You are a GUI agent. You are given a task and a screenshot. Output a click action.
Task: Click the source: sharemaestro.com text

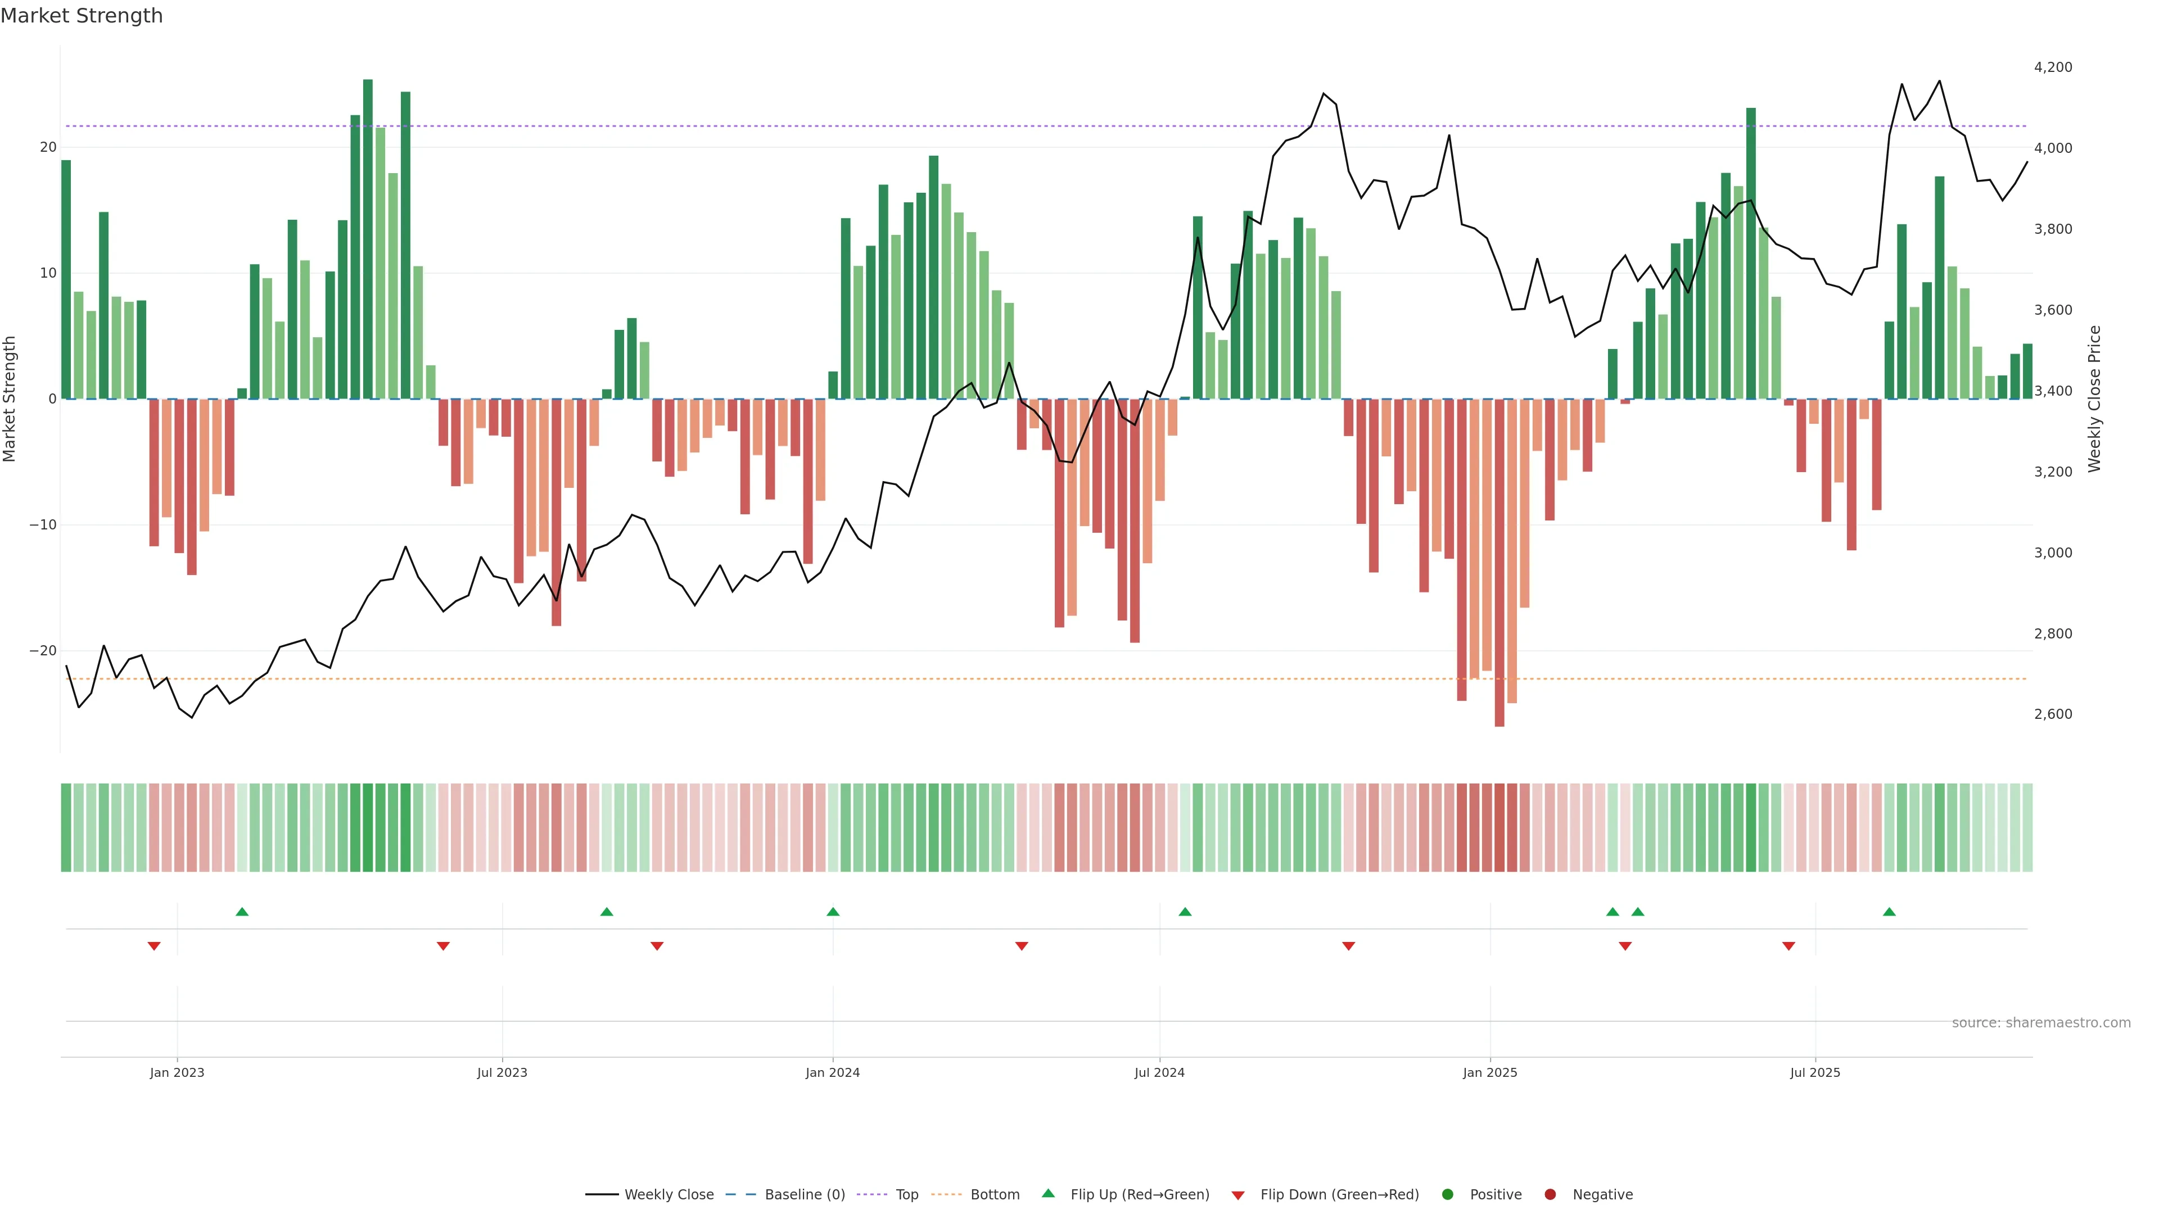[2041, 1023]
